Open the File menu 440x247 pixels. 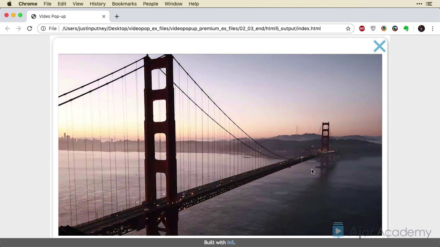[47, 4]
